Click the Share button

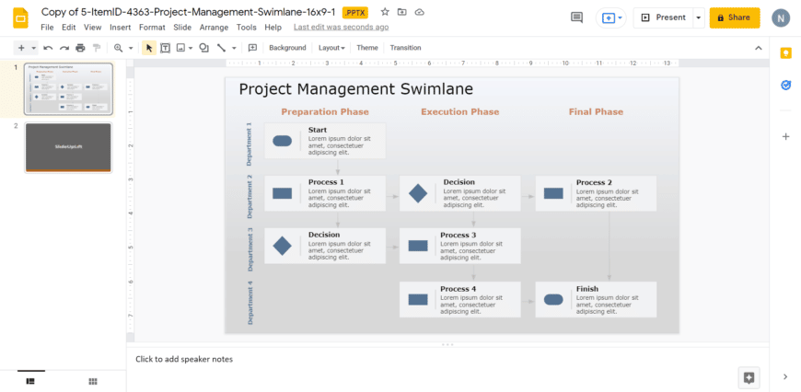pos(734,17)
